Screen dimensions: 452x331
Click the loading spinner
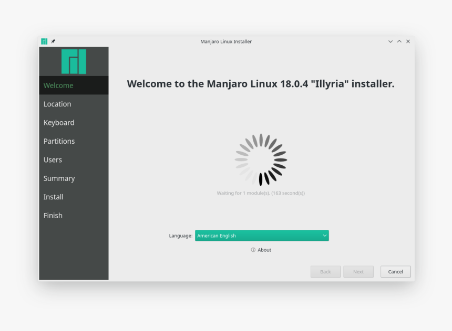coord(261,160)
